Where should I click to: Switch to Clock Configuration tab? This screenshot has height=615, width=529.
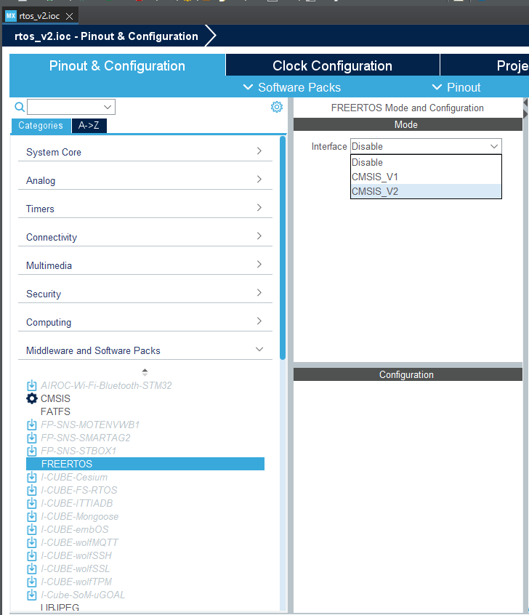(x=333, y=65)
